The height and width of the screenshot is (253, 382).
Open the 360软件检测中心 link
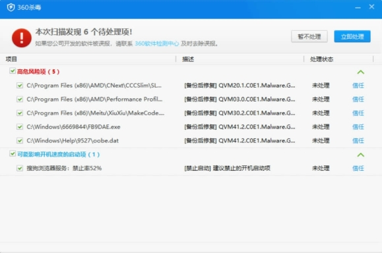coord(157,43)
